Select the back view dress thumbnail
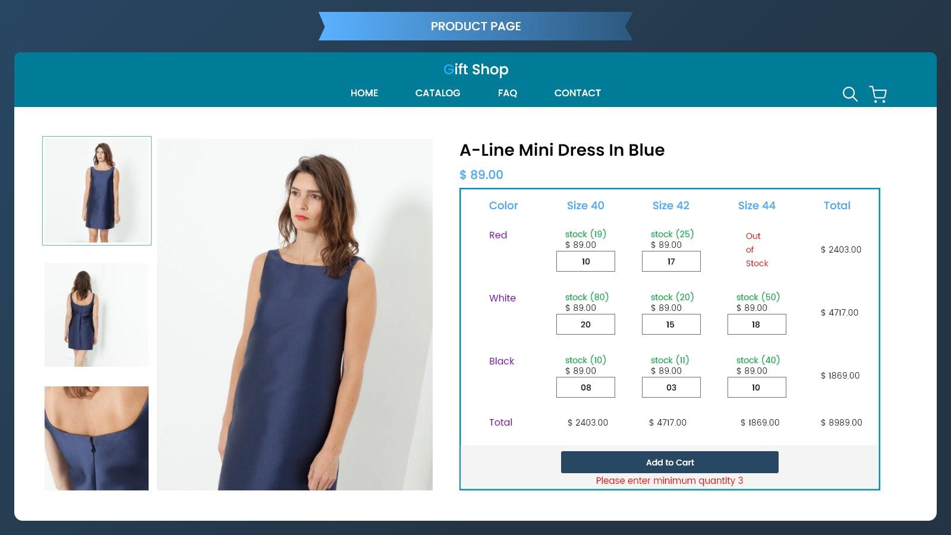Screen dimensions: 951x535 click(x=96, y=314)
